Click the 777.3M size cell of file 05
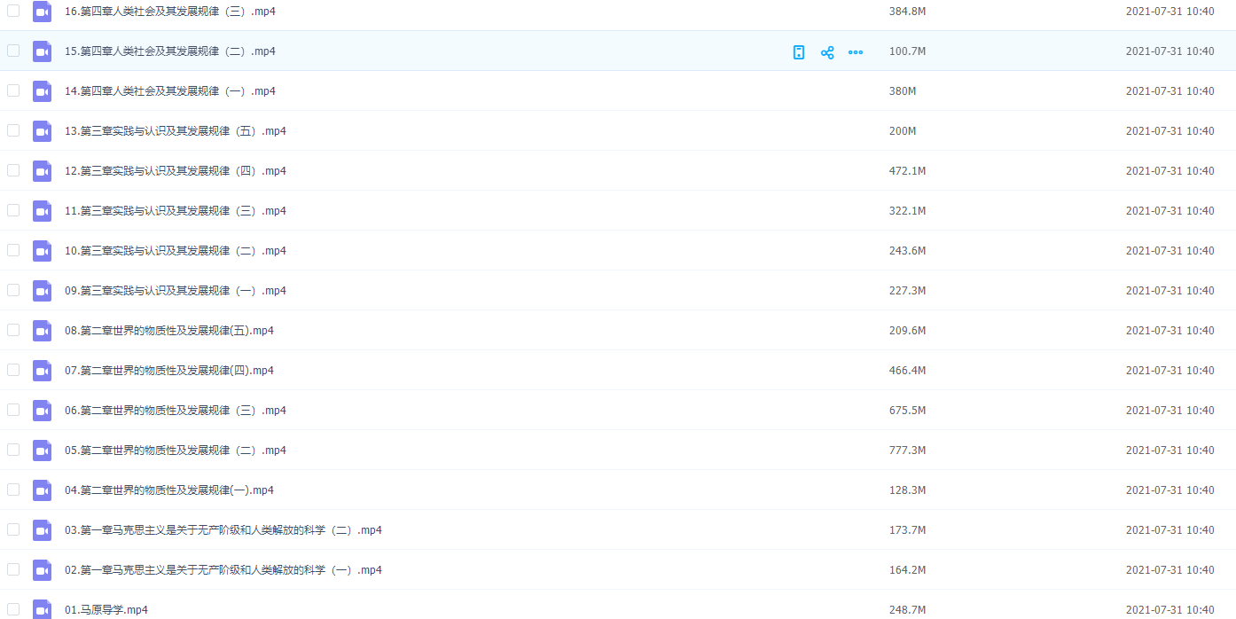The width and height of the screenshot is (1236, 619). [x=907, y=451]
